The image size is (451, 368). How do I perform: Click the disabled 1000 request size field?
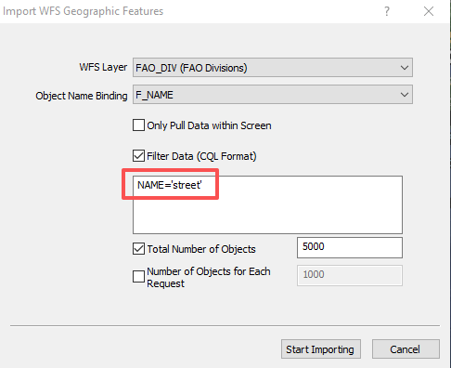pos(350,275)
